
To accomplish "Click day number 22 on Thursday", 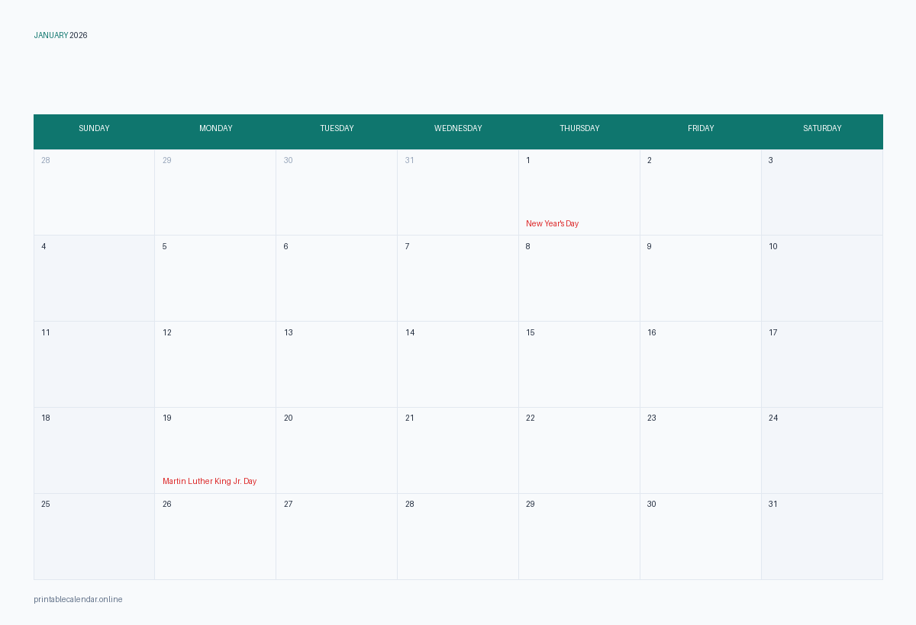I will [x=531, y=418].
